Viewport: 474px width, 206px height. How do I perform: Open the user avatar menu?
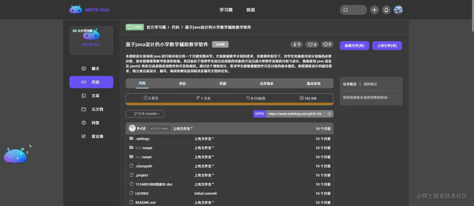[398, 10]
